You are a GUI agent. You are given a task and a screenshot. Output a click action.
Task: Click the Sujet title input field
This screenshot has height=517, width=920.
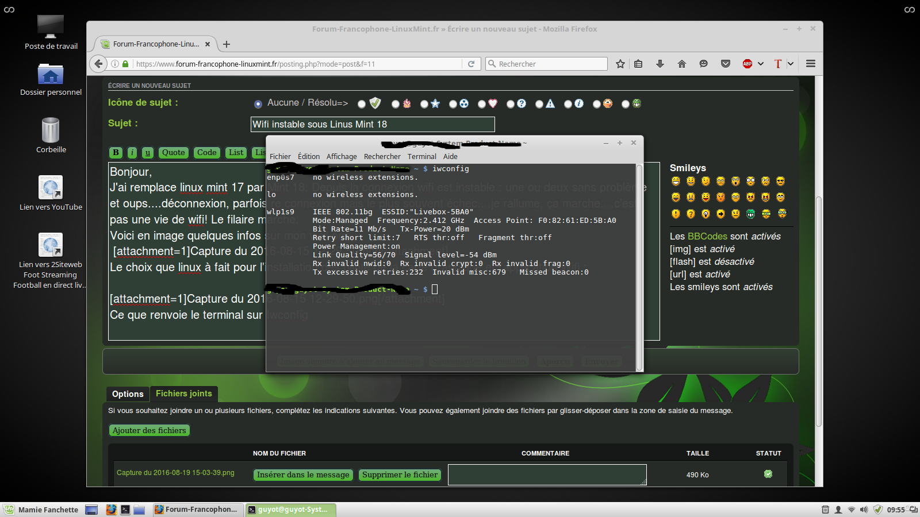click(x=373, y=124)
